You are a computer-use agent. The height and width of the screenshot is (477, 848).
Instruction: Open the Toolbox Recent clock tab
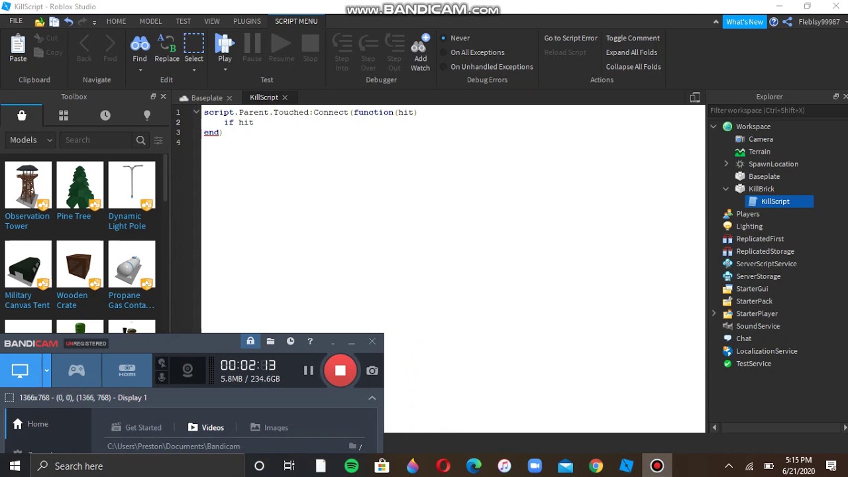pos(105,115)
